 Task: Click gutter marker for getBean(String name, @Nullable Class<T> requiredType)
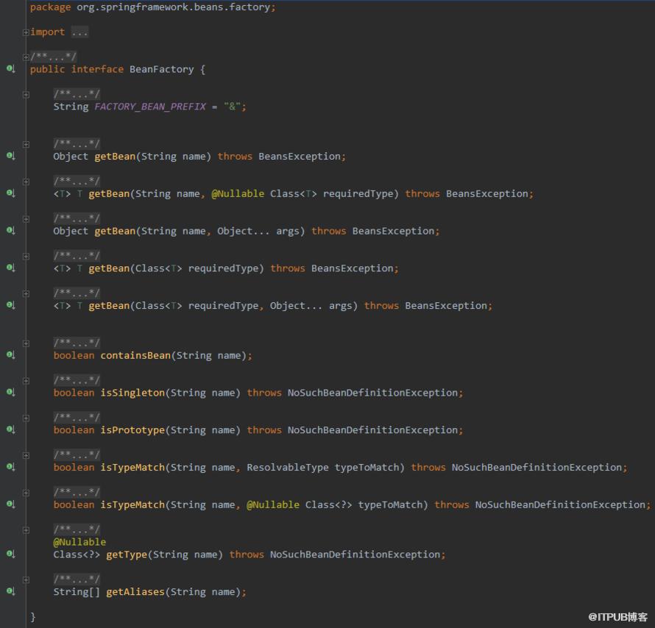click(11, 193)
